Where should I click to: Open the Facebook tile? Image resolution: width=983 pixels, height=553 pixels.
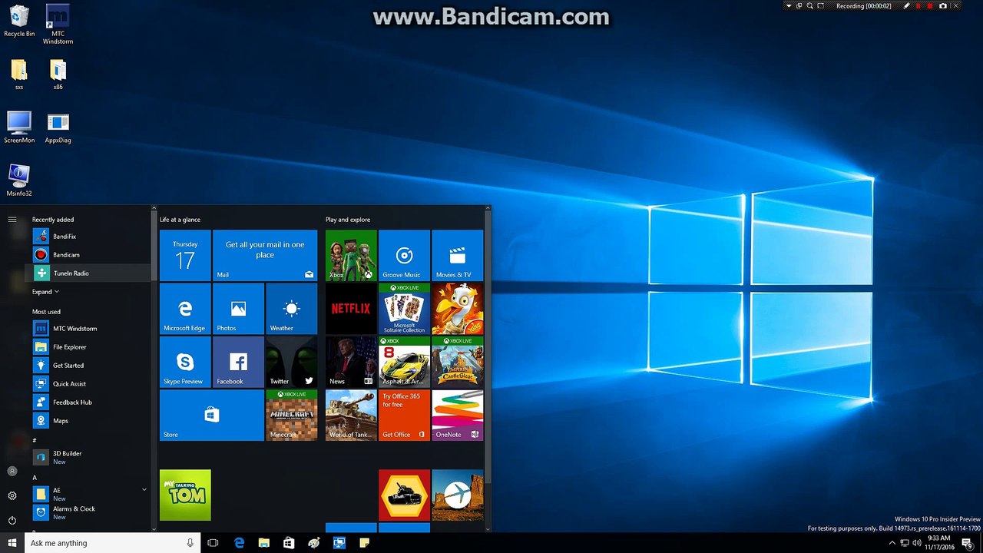tap(238, 362)
